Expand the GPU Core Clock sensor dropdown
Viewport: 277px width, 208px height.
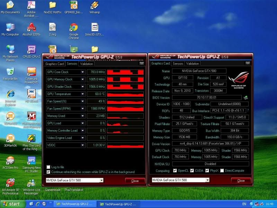[x=83, y=72]
